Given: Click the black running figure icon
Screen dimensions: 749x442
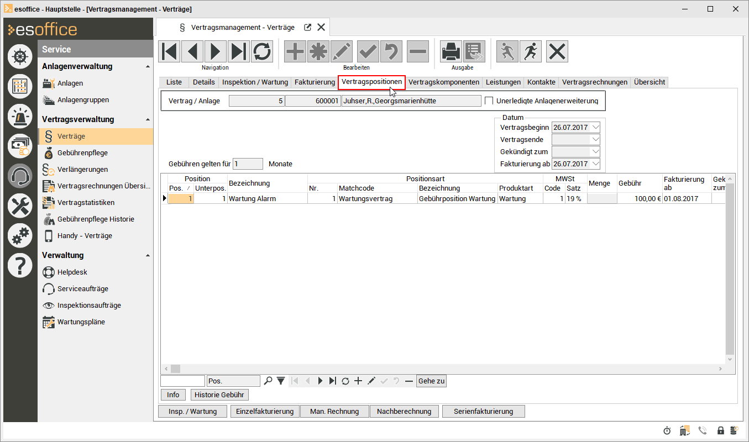Looking at the screenshot, I should (531, 51).
